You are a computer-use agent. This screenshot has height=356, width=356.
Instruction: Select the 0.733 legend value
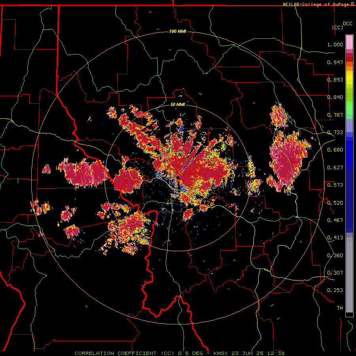[x=335, y=133]
